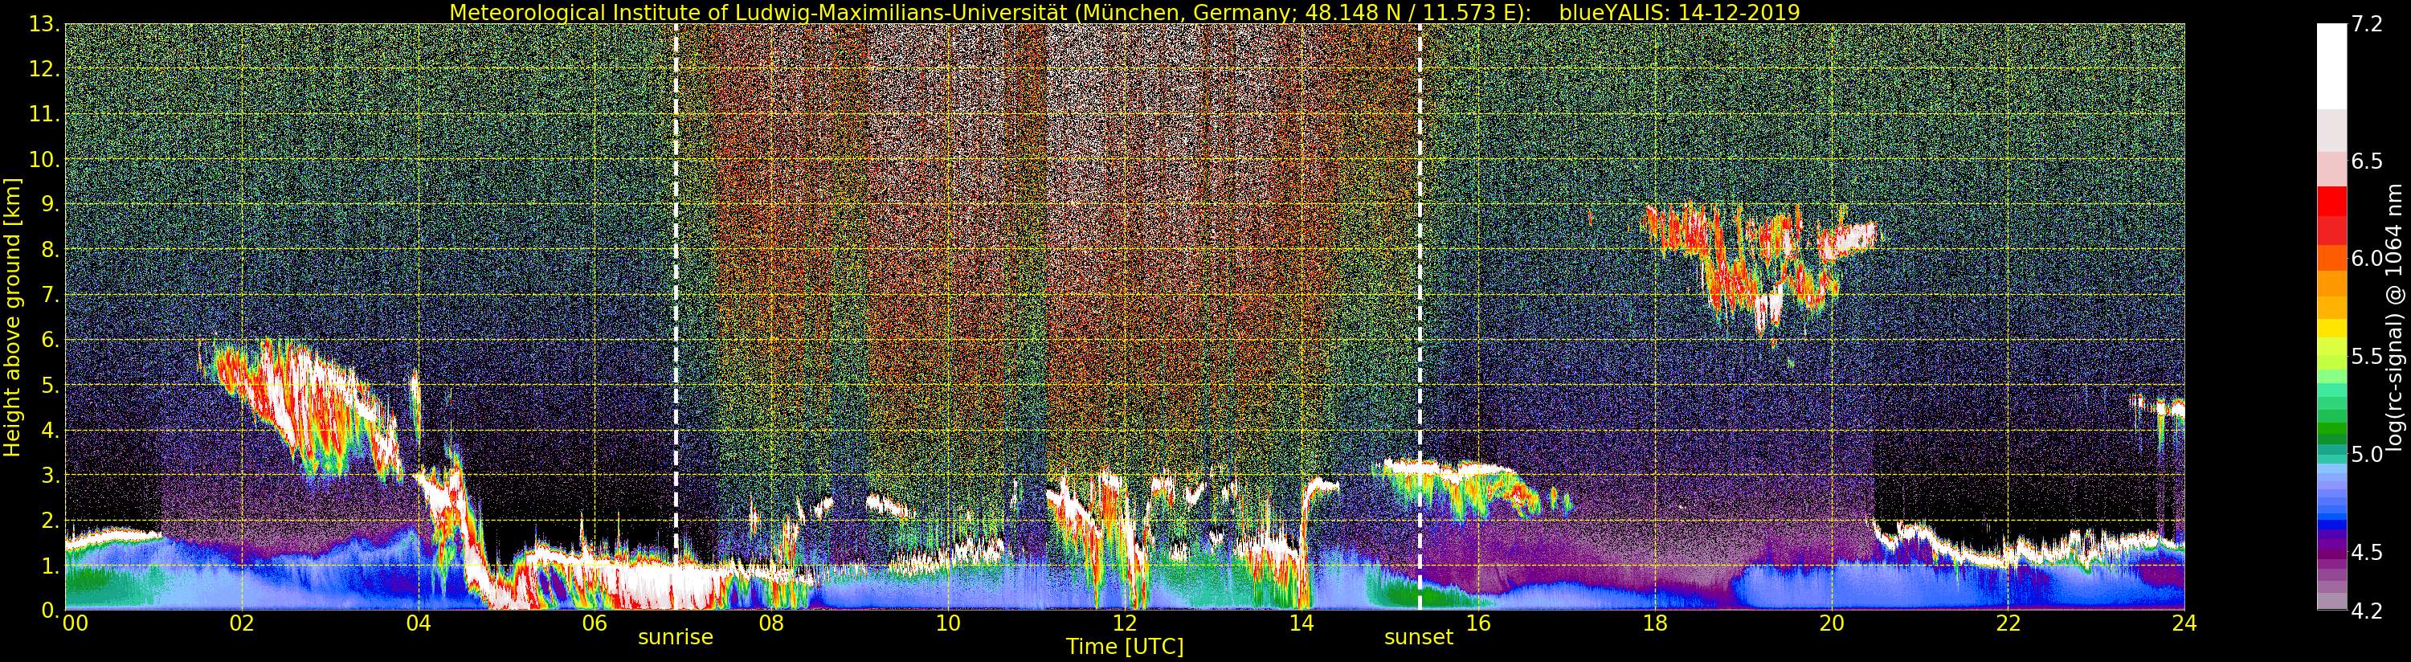Viewport: 2411px width, 662px height.
Task: Click the y-axis tick label '4.'
Action: [50, 430]
